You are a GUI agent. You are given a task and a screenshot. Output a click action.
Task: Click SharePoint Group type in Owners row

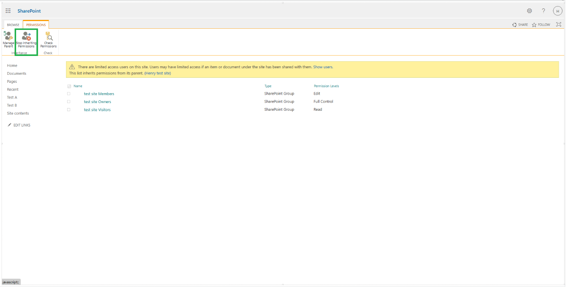tap(279, 102)
